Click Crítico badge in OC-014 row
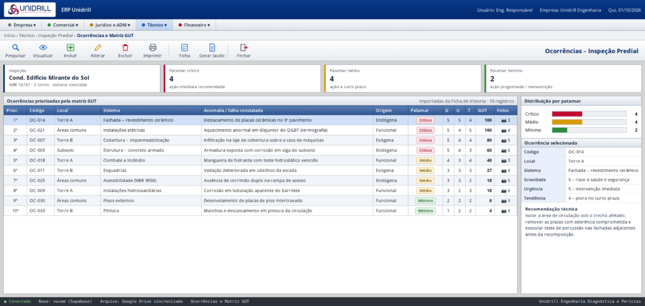Image resolution: width=645 pixels, height=306 pixels. point(425,120)
